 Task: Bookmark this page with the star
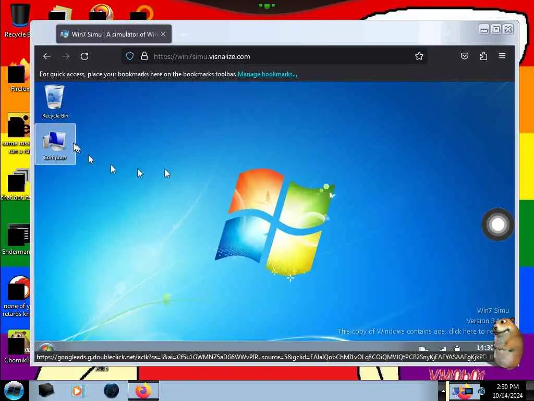(419, 56)
